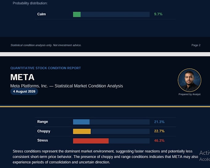This screenshot has height=168, width=210.
Task: Select the Stress row label
Action: point(42,140)
